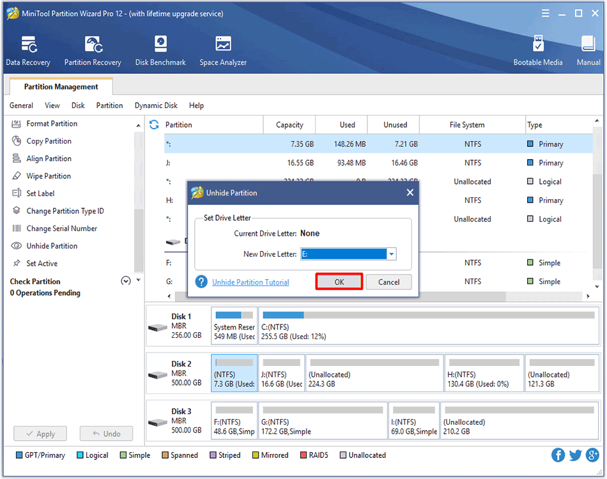Image resolution: width=607 pixels, height=479 pixels.
Task: Open the General menu
Action: [x=21, y=105]
